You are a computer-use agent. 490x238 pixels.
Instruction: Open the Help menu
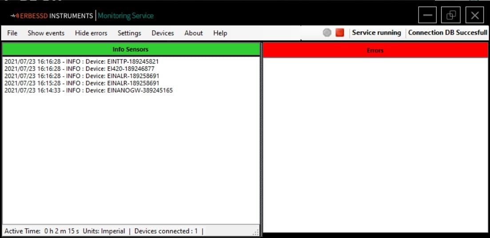[220, 33]
